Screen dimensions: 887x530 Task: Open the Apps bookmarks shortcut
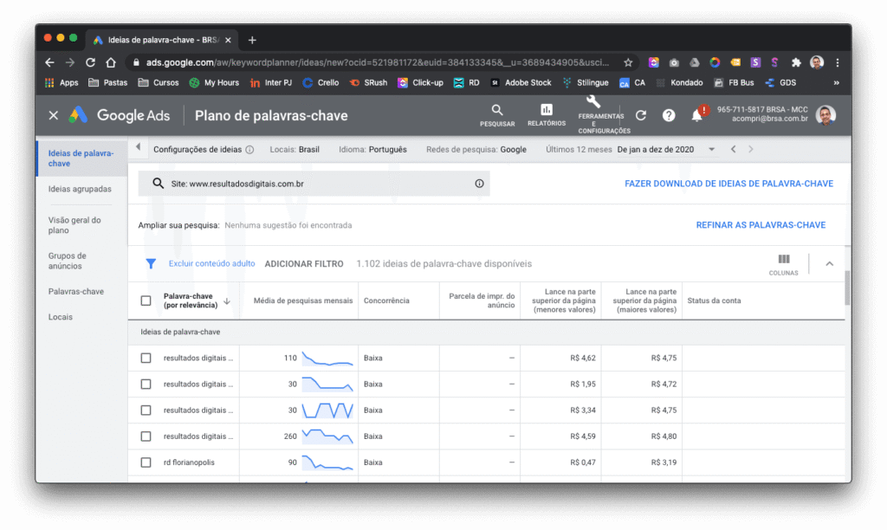pos(62,82)
